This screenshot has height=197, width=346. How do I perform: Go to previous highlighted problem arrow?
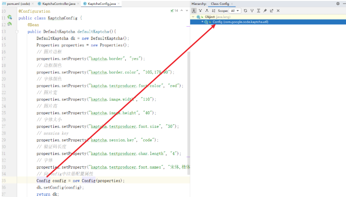pos(182,11)
